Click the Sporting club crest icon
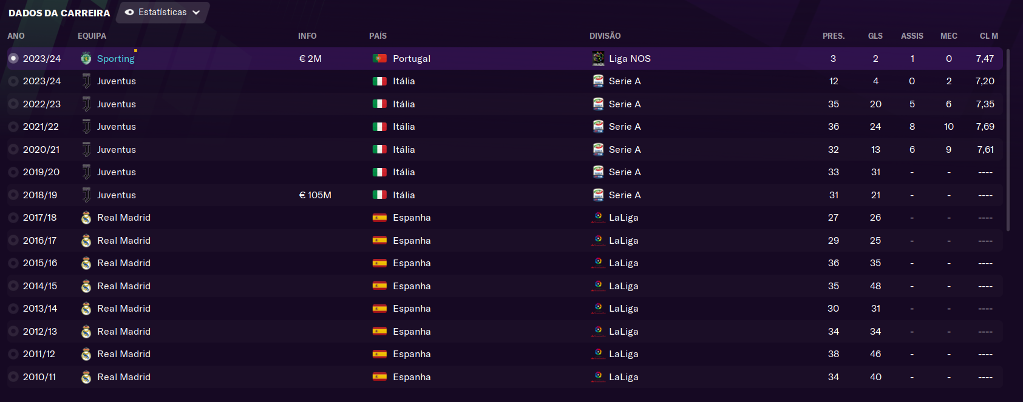Screen dimensions: 1023x402 click(86, 59)
